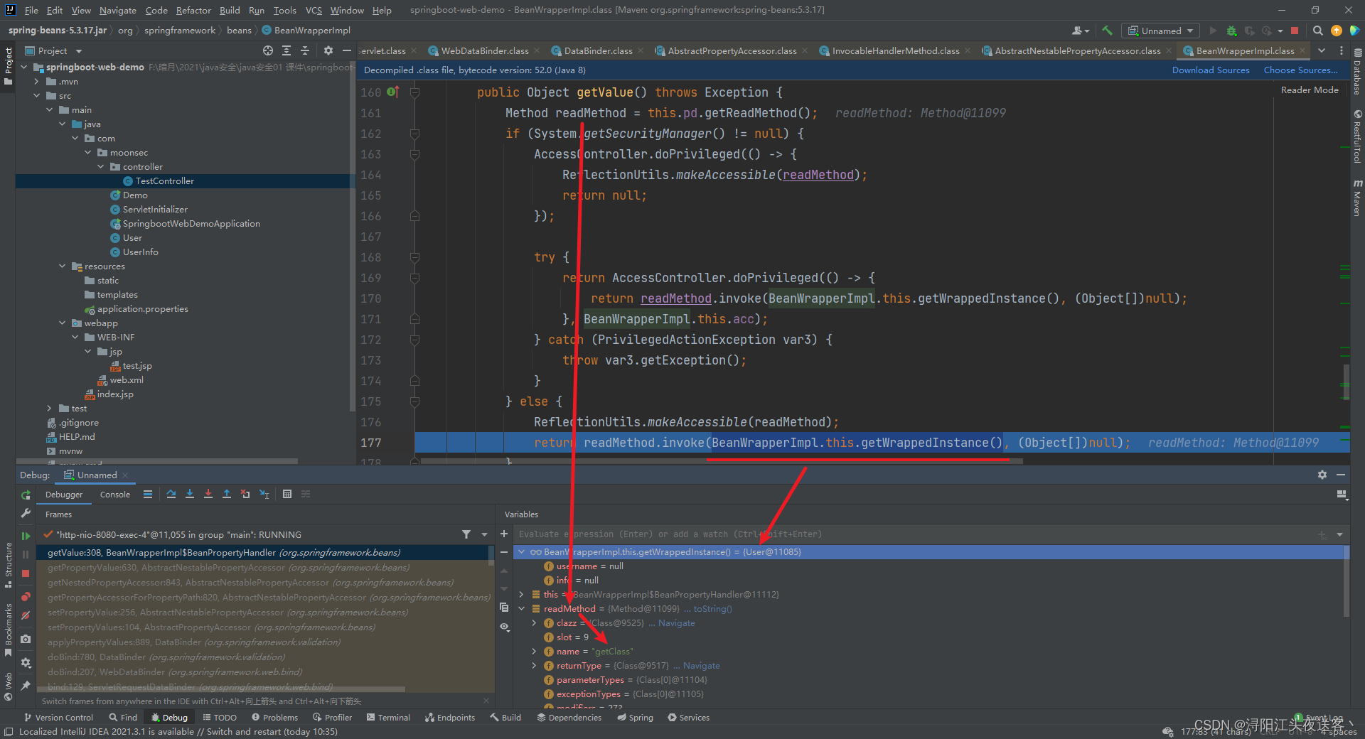1365x739 pixels.
Task: Click the orange IDE update arrow icon
Action: [1337, 31]
